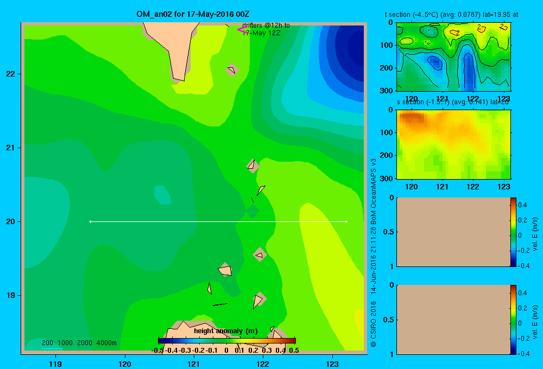Click longitude tick label 119 on main map
543x369 pixels.
55,364
